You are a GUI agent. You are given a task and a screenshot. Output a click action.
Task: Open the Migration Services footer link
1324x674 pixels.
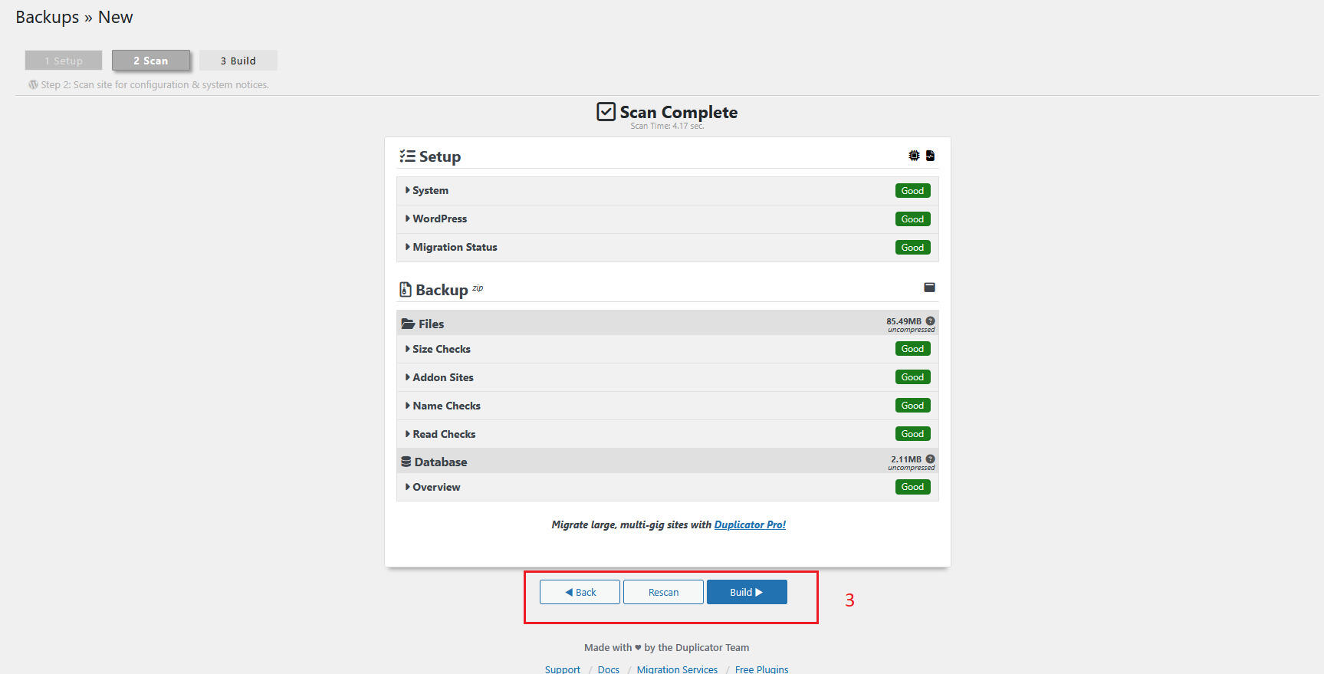677,669
